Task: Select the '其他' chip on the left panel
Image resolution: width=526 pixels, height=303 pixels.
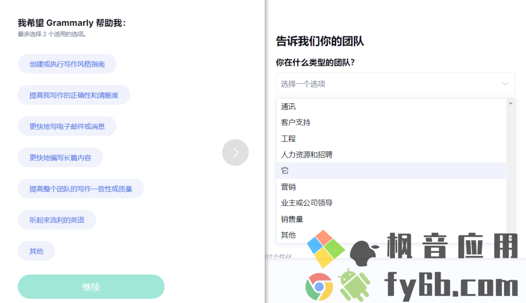Action: pos(36,251)
